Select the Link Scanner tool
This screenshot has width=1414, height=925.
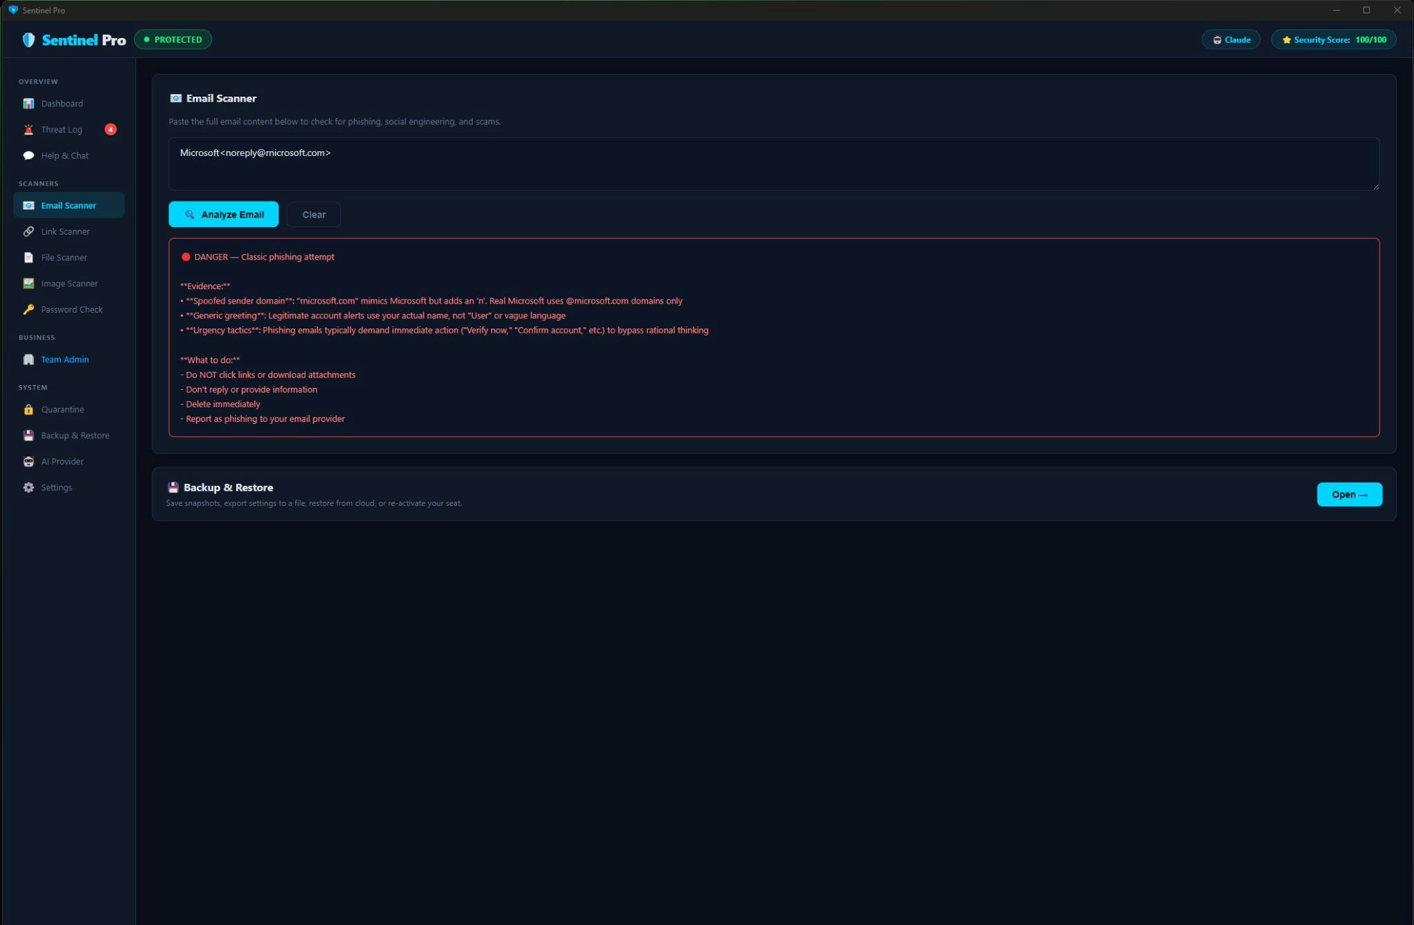pos(65,231)
